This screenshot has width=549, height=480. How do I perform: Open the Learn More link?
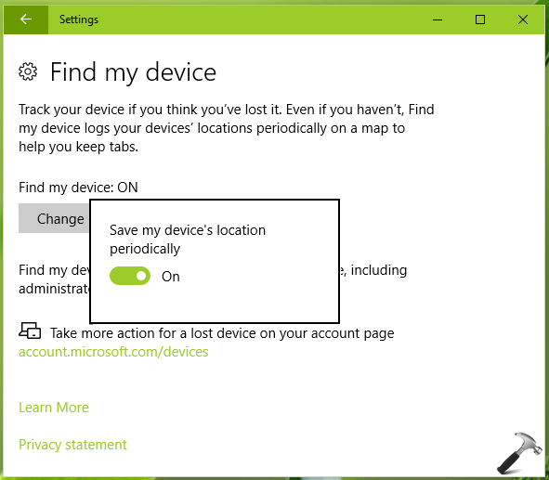pyautogui.click(x=54, y=408)
